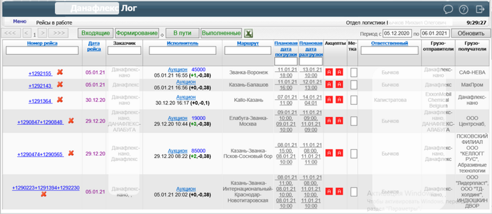Screen dimensions: 492x214
Task: Click first red accept icon for Званка-Воронеж
Action: (329, 72)
